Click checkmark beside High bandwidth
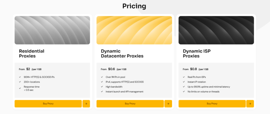The width and height of the screenshot is (270, 114). (102, 87)
